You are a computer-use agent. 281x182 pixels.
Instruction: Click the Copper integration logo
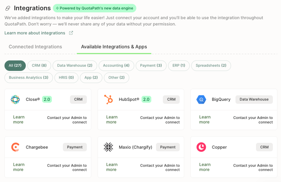(201, 147)
